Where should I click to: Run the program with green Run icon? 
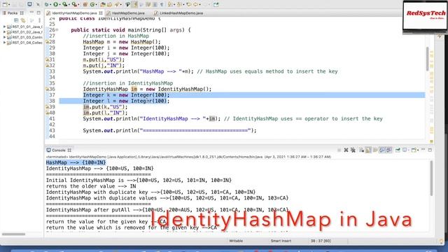(x=56, y=4)
